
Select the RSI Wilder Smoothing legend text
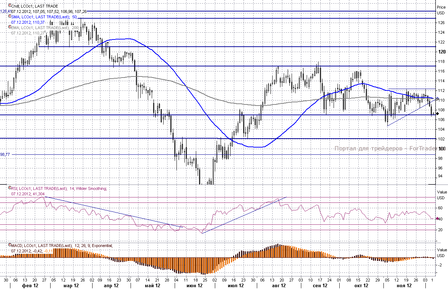[59, 188]
